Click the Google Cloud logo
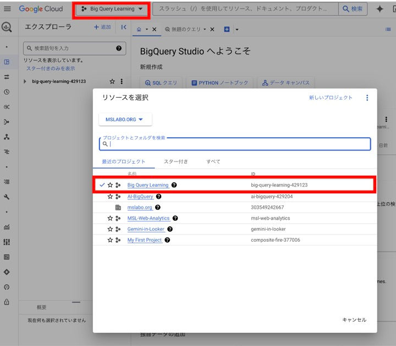The image size is (396, 346). pos(41,9)
